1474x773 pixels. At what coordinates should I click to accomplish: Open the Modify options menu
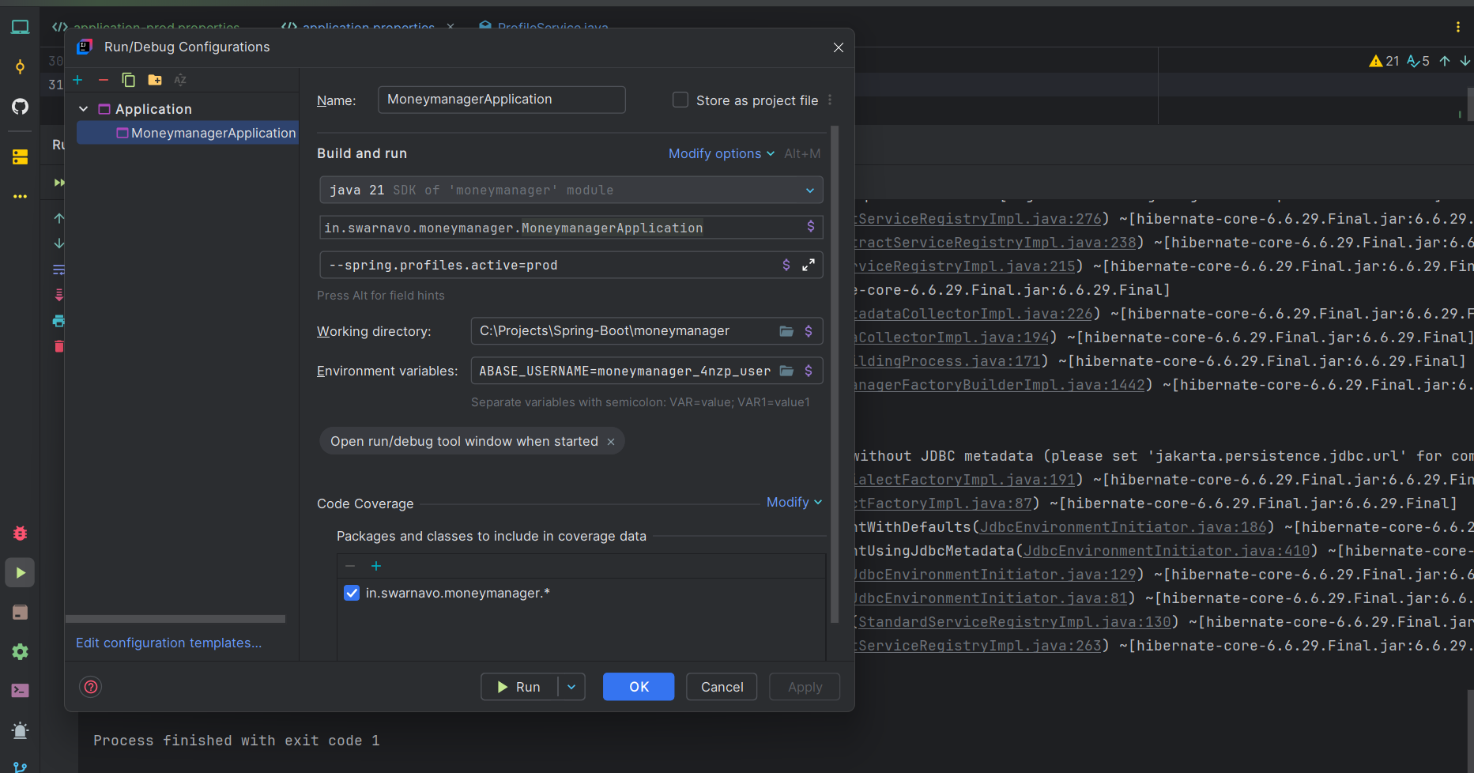pos(720,153)
